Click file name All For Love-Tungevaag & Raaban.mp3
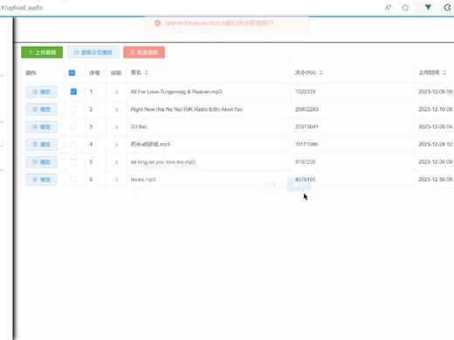The height and width of the screenshot is (340, 454). tap(176, 92)
